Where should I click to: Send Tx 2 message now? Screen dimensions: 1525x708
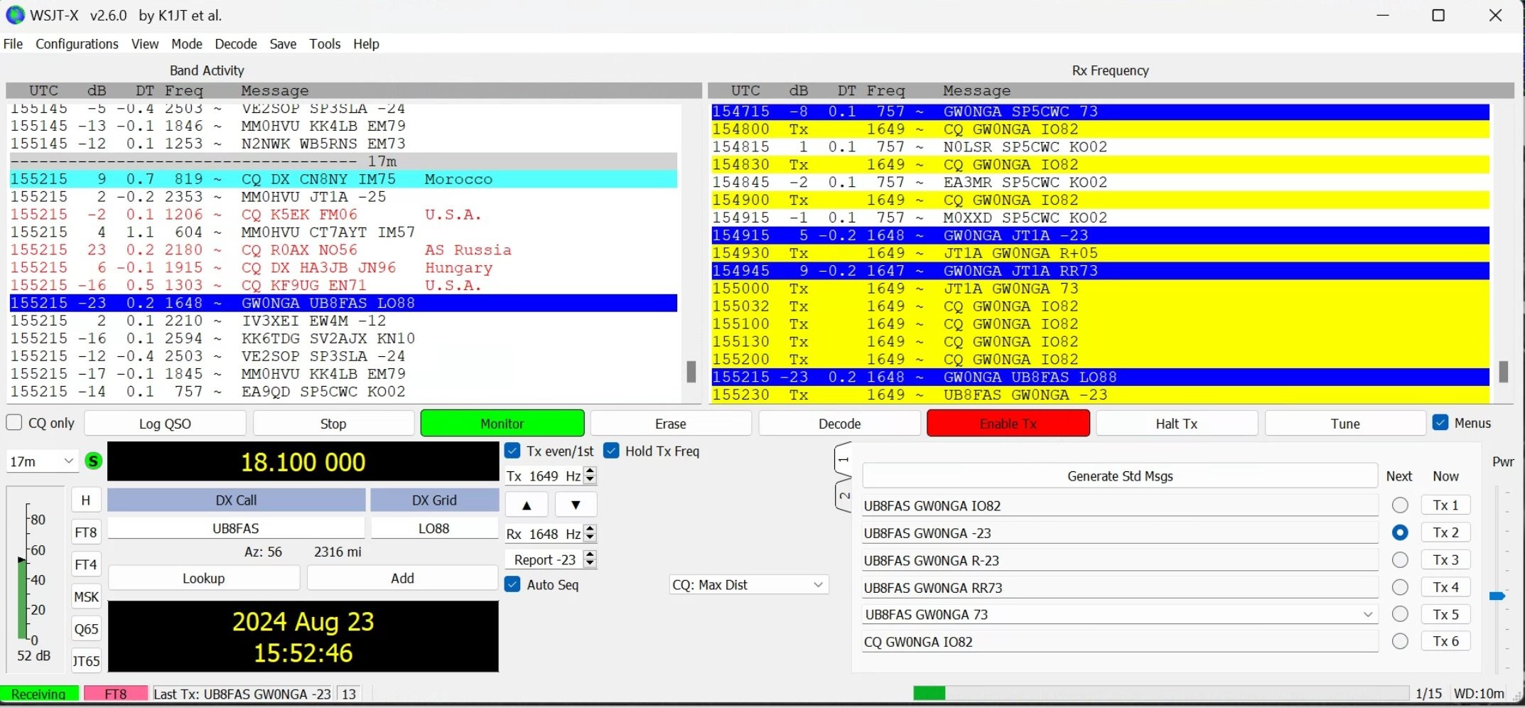pos(1445,532)
